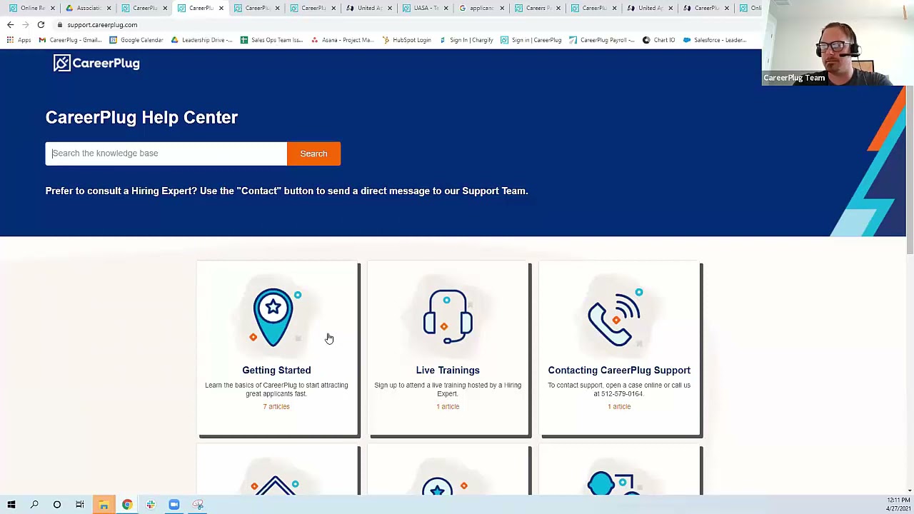Click the page vertical scrollbar thumb
Image resolution: width=914 pixels, height=514 pixels.
point(910,170)
